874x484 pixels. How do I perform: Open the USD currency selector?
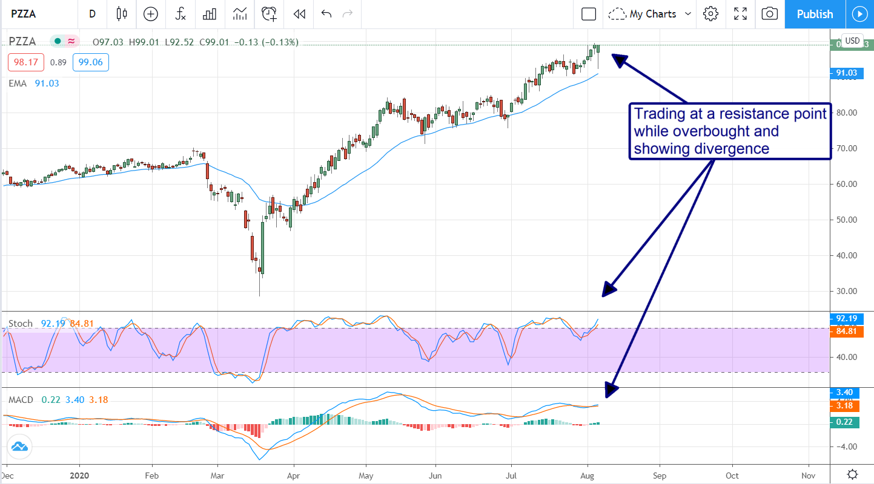[852, 41]
